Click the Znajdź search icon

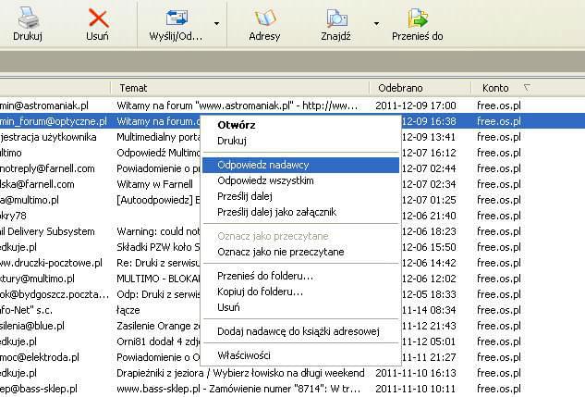[336, 19]
